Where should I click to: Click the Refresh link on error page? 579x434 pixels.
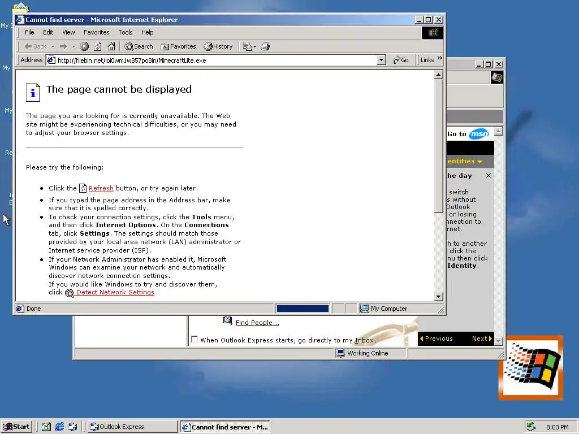(x=101, y=188)
